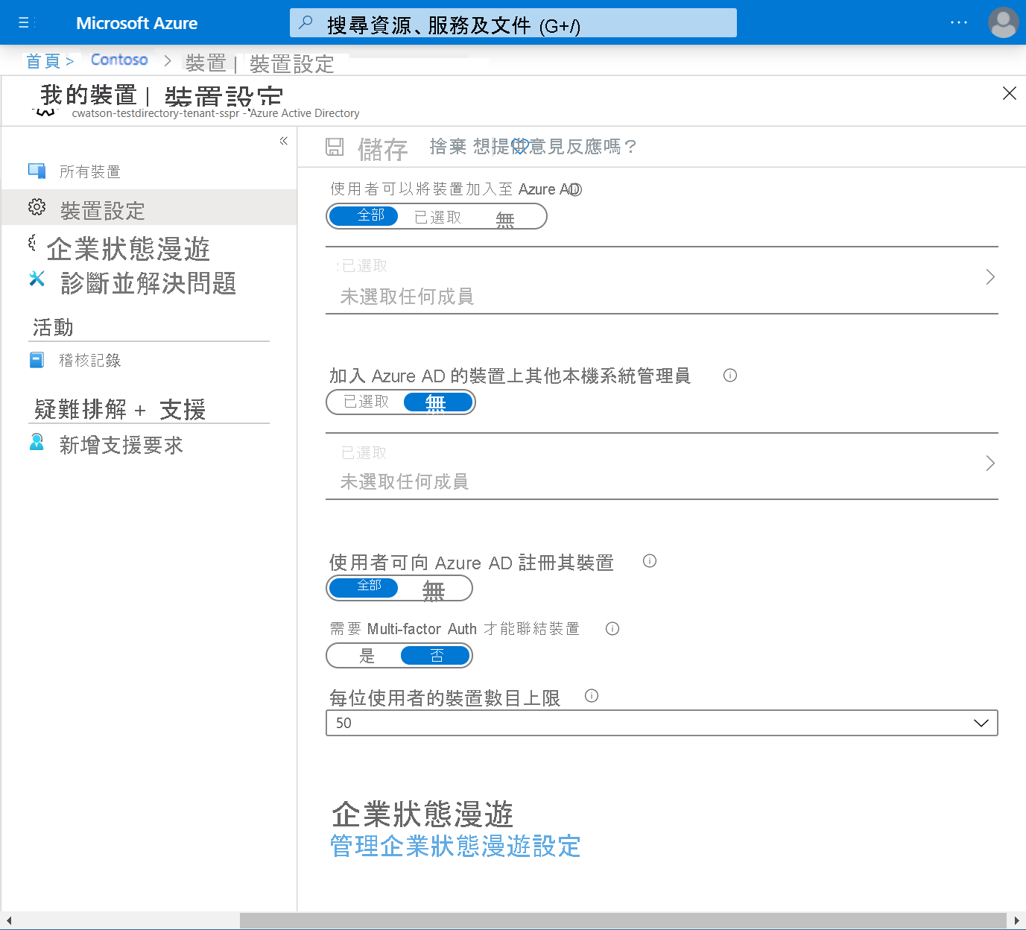
Task: Show info for 每位使用者的裝置數目上限
Action: pyautogui.click(x=592, y=695)
